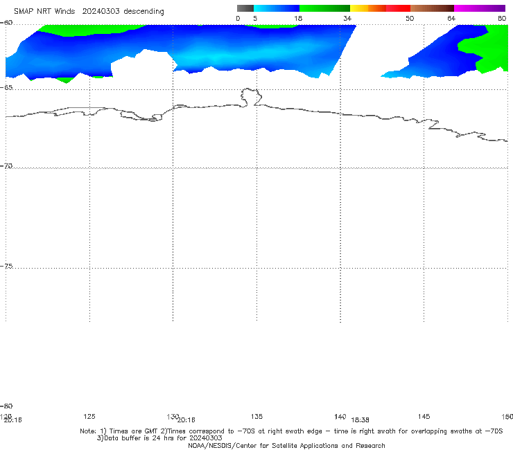This screenshot has height=450, width=513.
Task: Click the gray 0-5 segment of the color bar
Action: (245, 8)
